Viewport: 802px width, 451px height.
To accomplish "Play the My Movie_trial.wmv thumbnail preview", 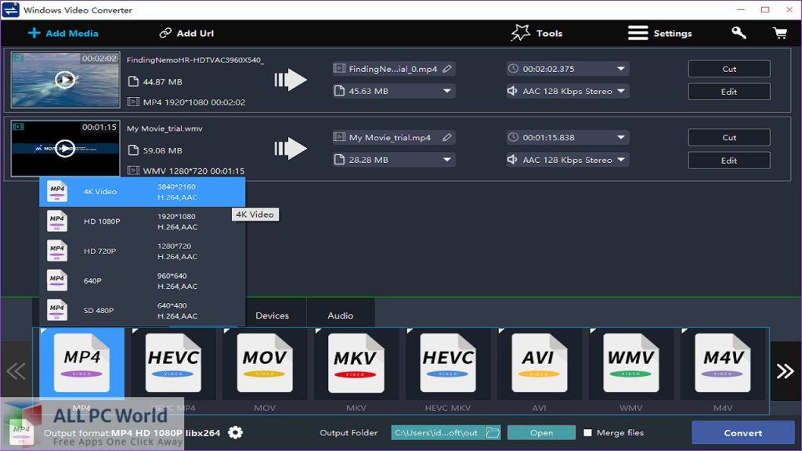I will coord(65,148).
